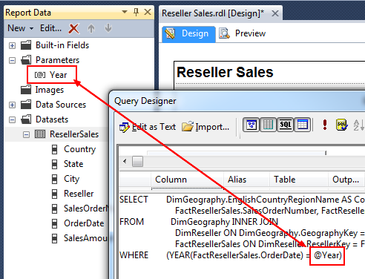Select the Design tab
The height and width of the screenshot is (279, 365).
point(188,34)
